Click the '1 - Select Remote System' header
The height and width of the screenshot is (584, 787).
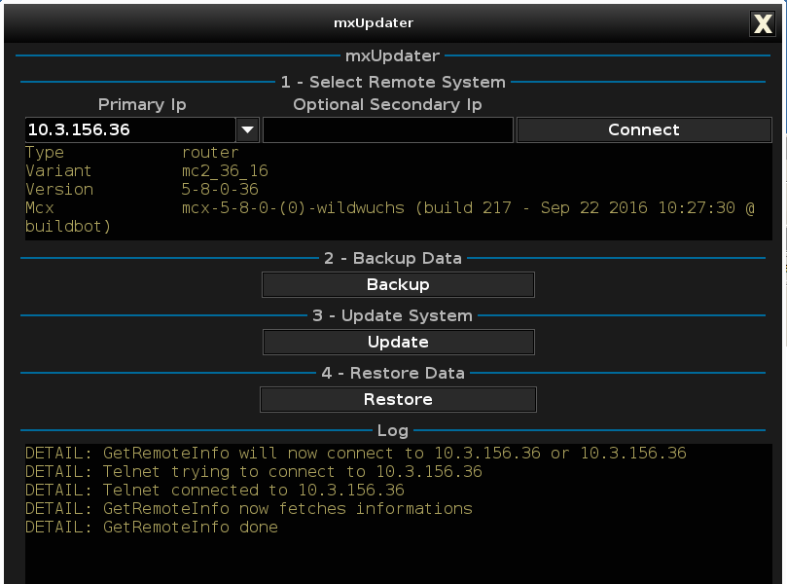point(393,82)
